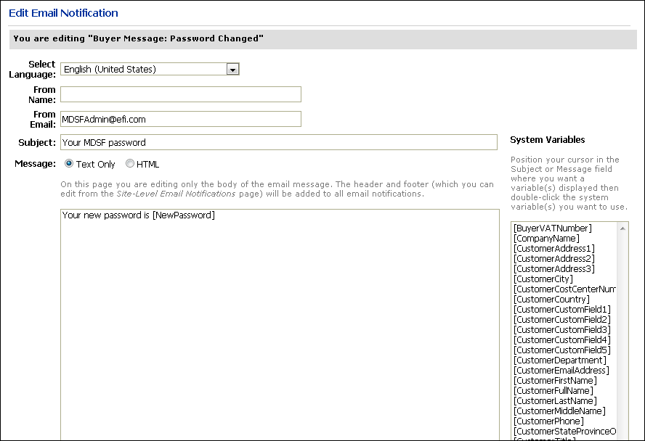
Task: Select [CustomerDepartment] system variable
Action: click(559, 360)
